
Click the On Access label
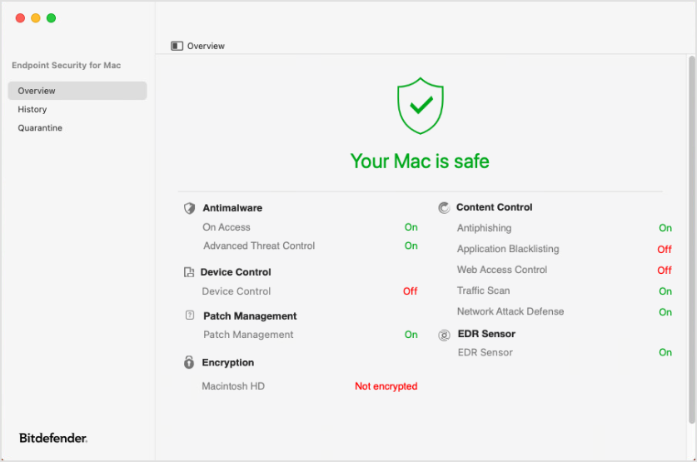pos(227,227)
